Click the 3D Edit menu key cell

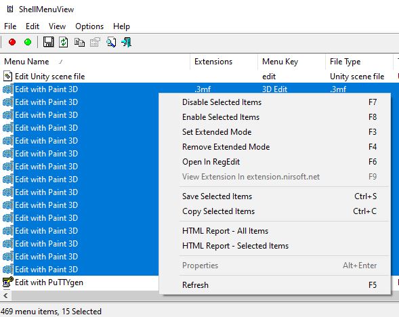point(274,89)
